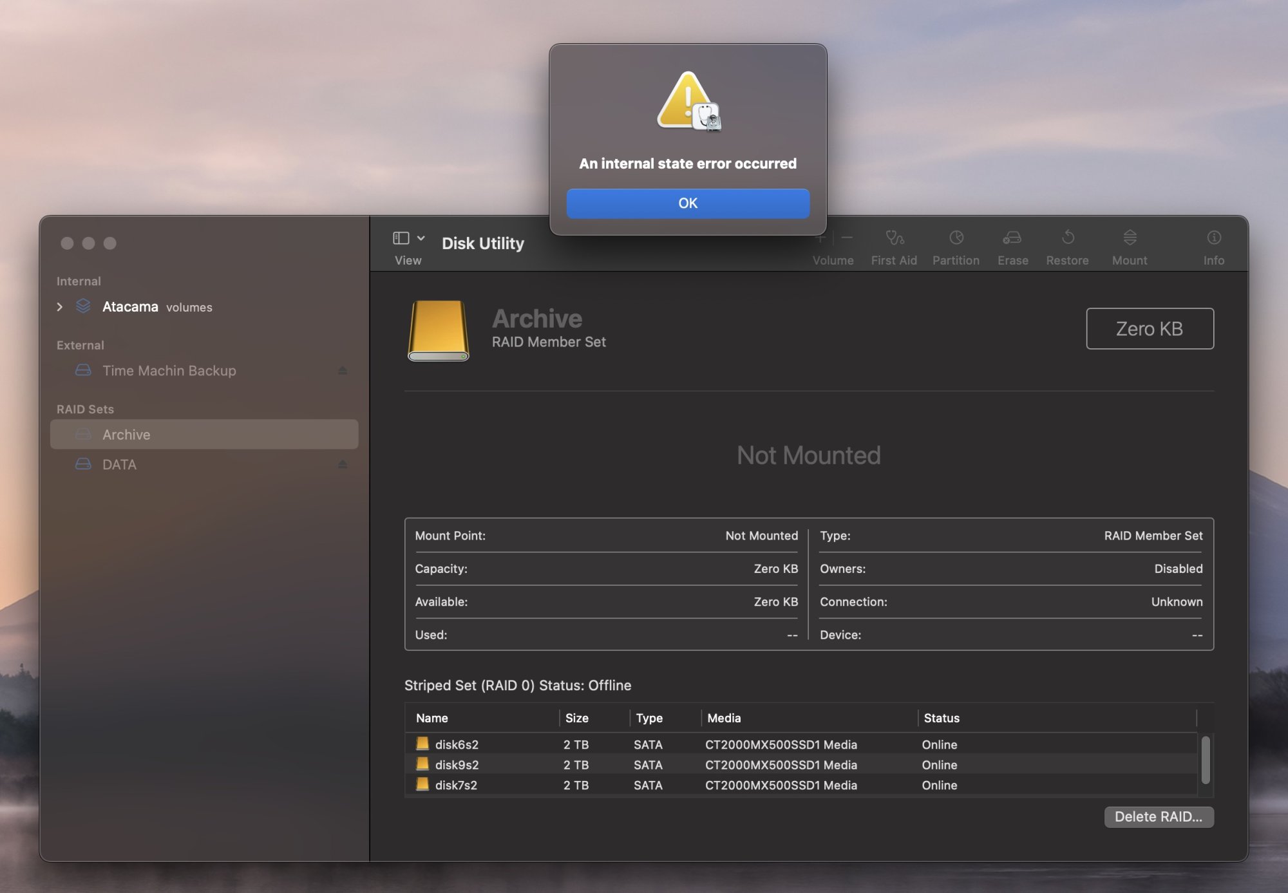Eject the Time Machin Backup disk

[343, 371]
